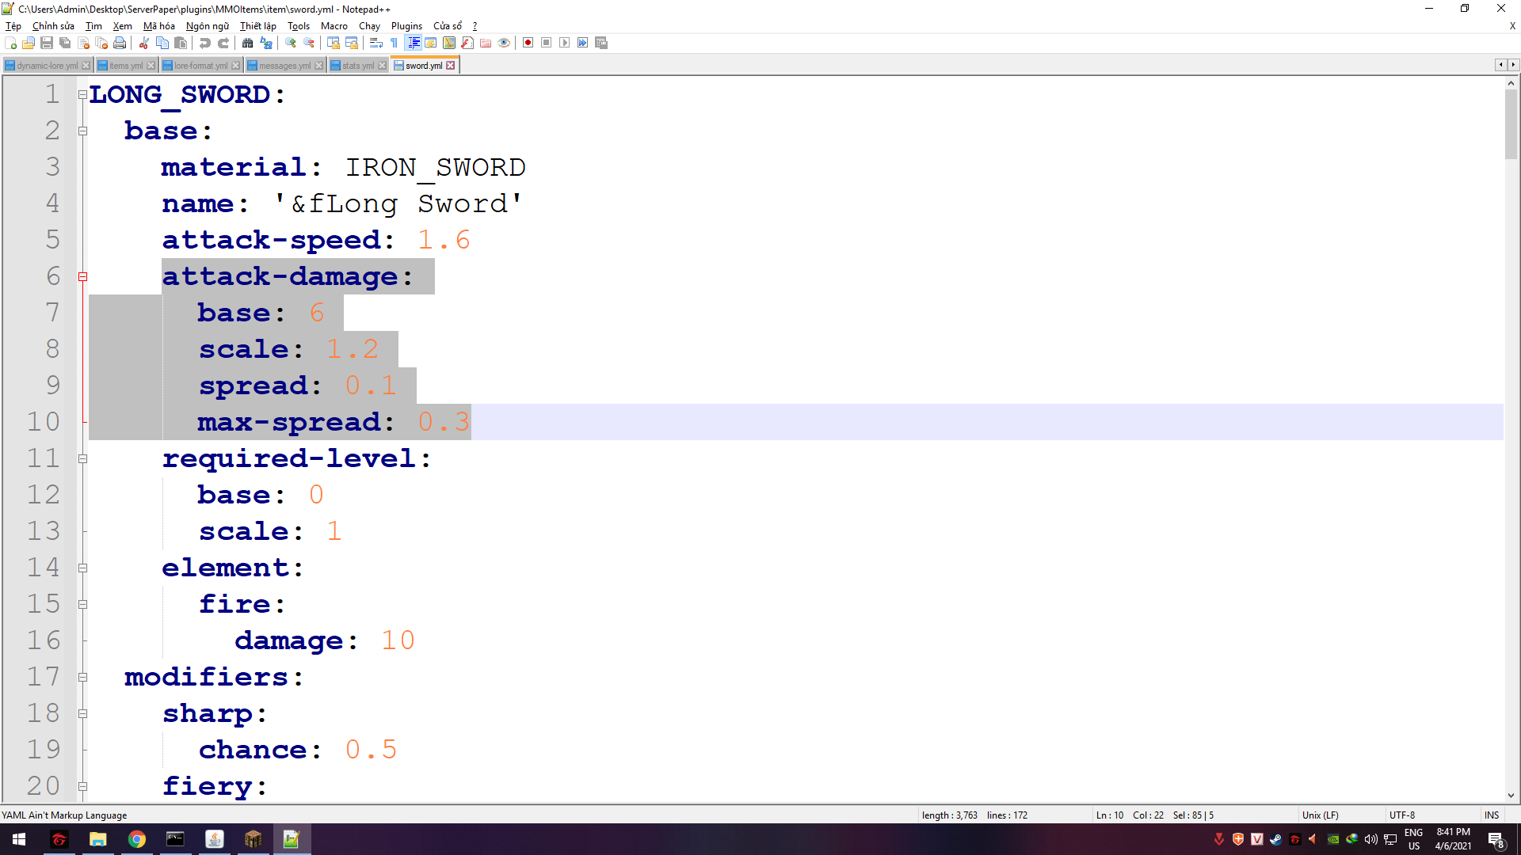Toggle indent guide toolbar button
Screen dimensions: 1521x855
[x=413, y=43]
